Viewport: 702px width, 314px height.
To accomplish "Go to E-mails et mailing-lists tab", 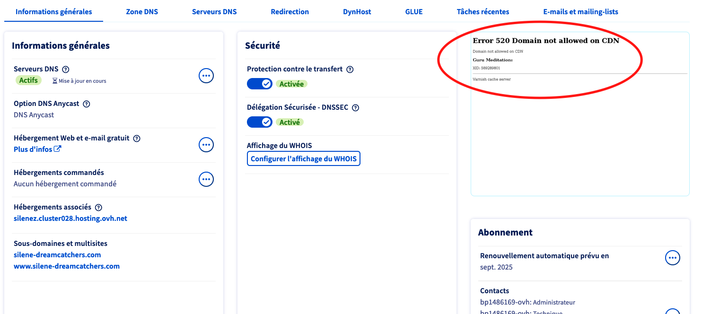I will pos(580,12).
